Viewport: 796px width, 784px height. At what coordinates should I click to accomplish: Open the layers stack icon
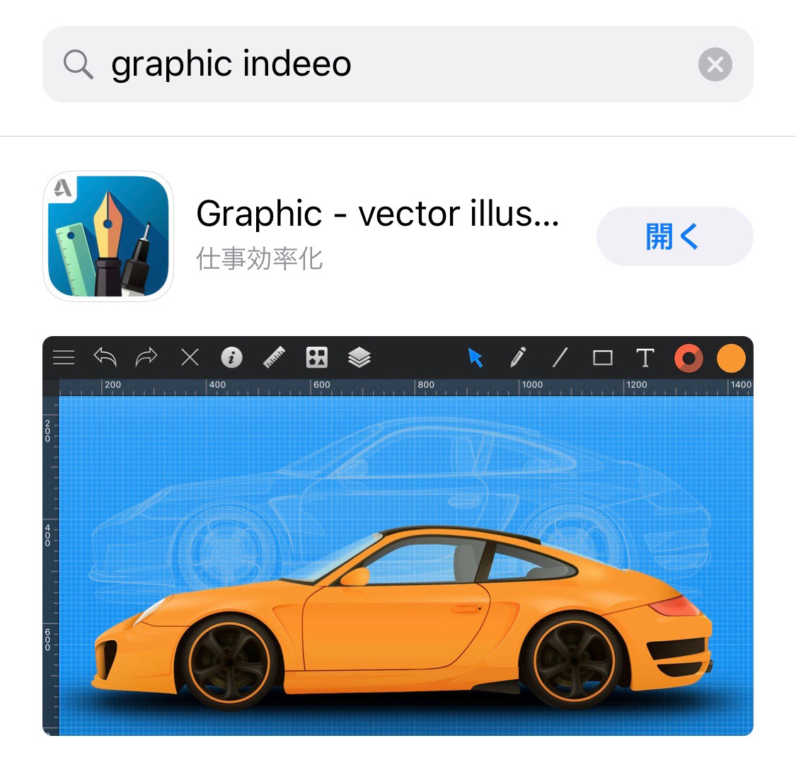pos(359,357)
